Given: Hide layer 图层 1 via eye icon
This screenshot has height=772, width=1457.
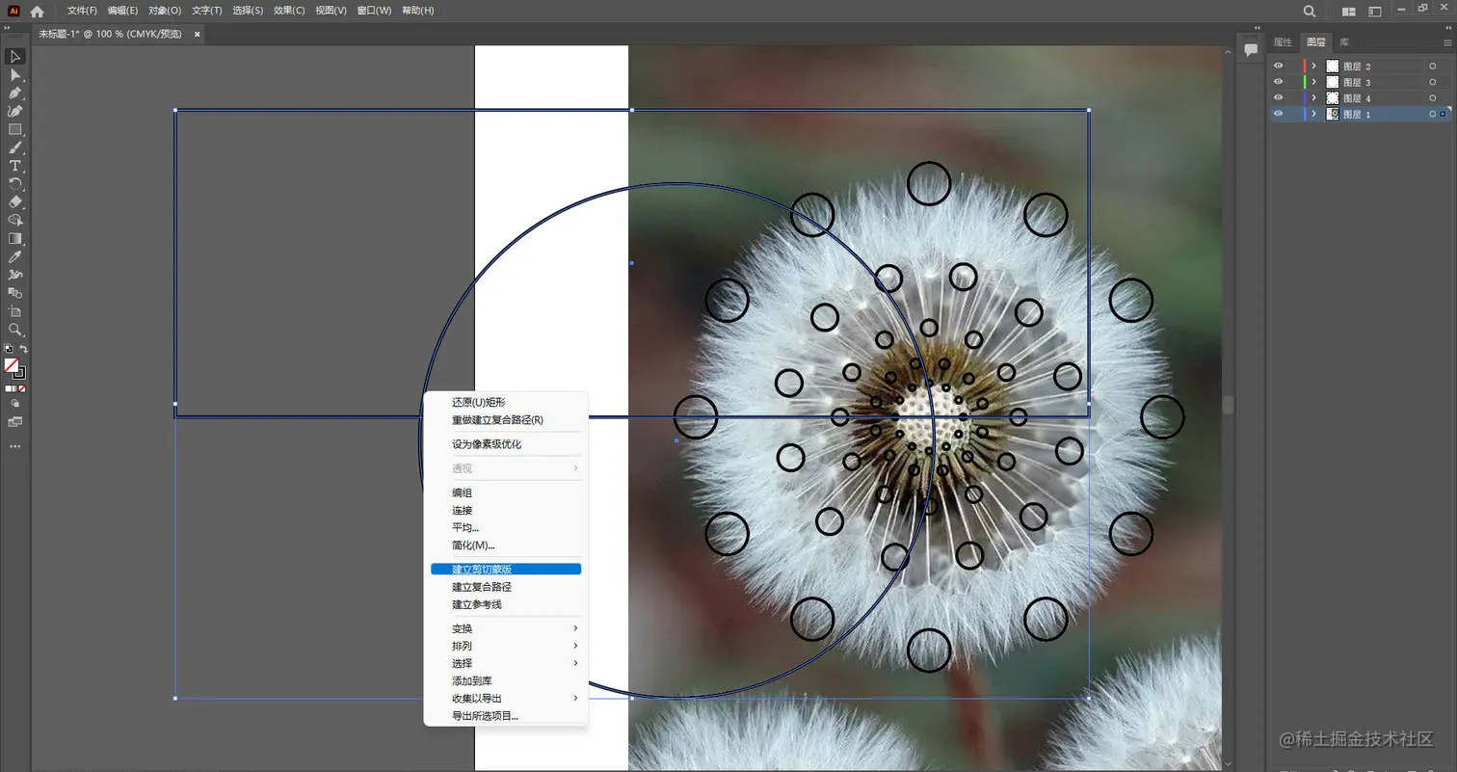Looking at the screenshot, I should point(1279,114).
